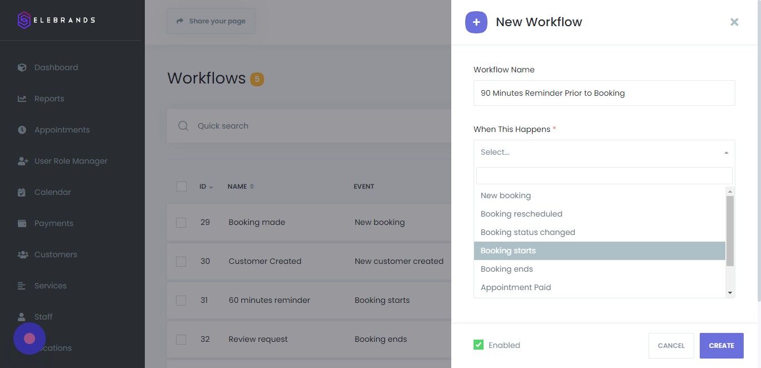Open Dashboard menu item
761x368 pixels.
56,67
